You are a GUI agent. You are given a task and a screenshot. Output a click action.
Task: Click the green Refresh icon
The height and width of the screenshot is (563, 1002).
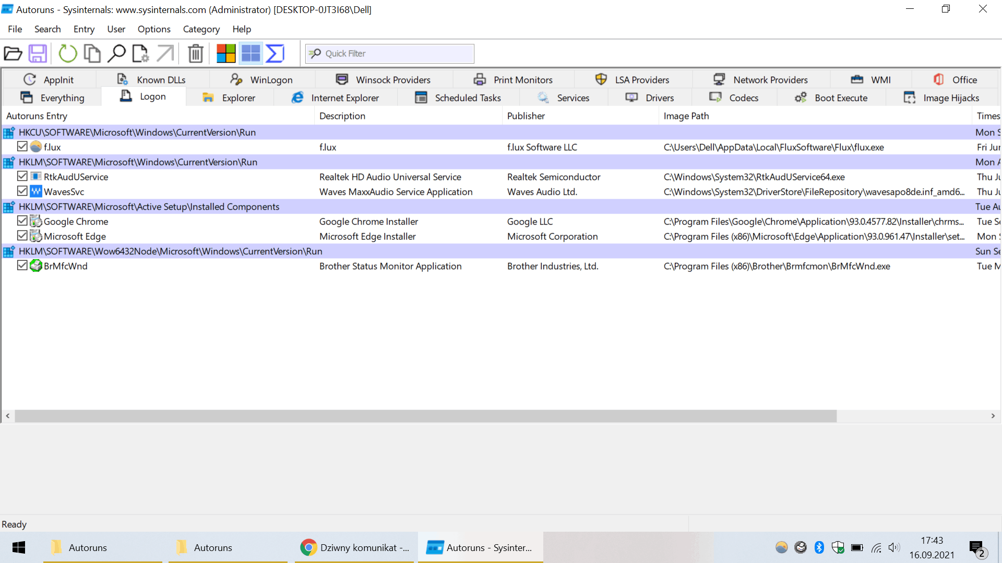67,54
